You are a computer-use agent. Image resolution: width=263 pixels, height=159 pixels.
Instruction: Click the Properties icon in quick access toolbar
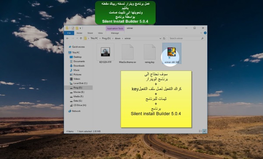(73, 28)
